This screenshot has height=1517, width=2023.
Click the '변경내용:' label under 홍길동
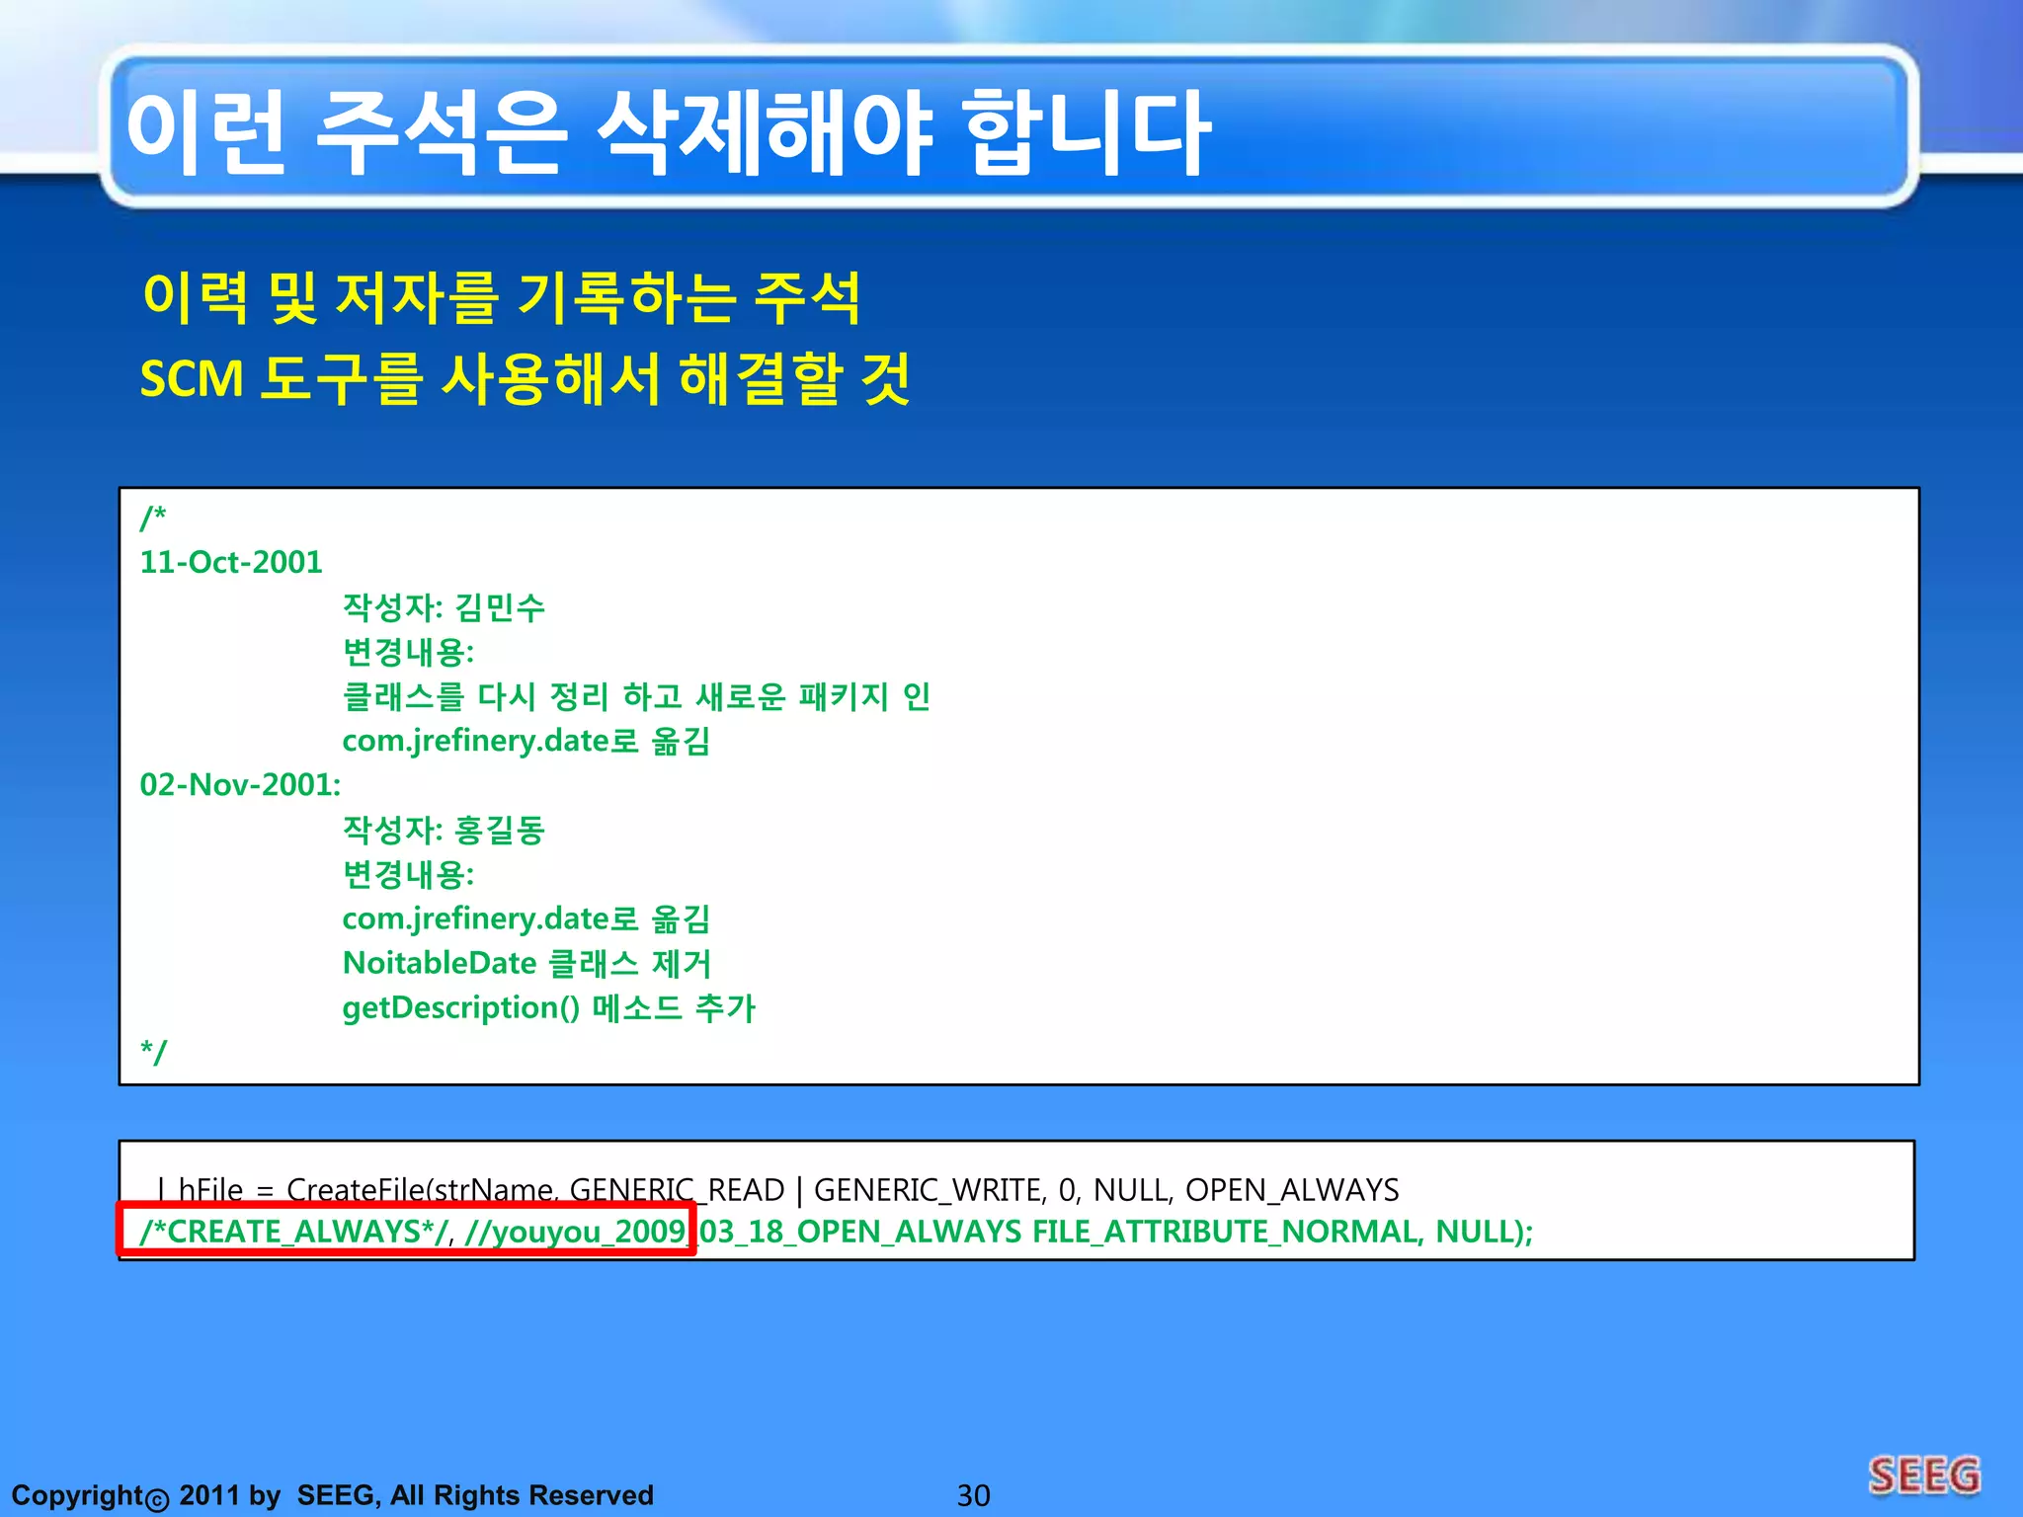(408, 874)
